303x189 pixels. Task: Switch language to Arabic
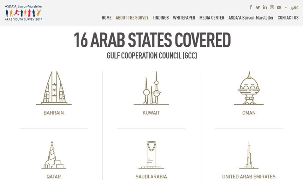[x=294, y=7]
